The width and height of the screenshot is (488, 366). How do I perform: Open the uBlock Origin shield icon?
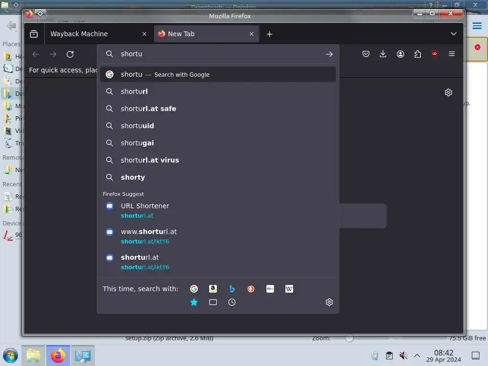pyautogui.click(x=435, y=54)
